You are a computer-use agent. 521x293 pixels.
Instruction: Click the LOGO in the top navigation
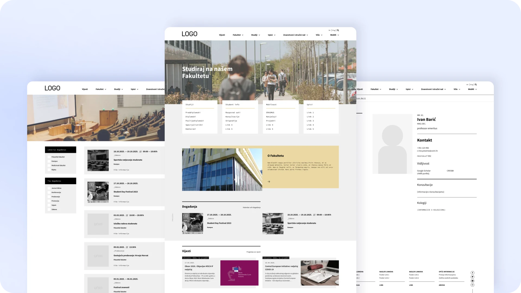tap(189, 34)
